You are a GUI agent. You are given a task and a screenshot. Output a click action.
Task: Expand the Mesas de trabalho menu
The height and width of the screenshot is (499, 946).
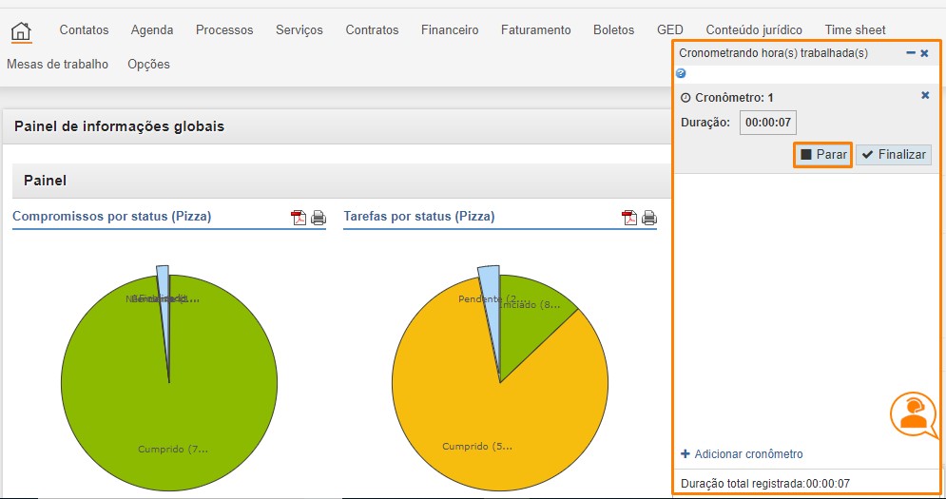pyautogui.click(x=57, y=65)
